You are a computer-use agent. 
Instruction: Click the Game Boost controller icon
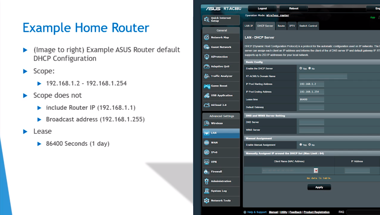[x=206, y=86]
